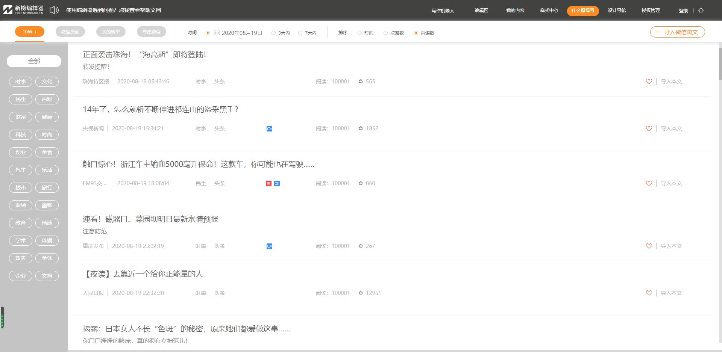This screenshot has height=352, width=722.
Task: Filter by 财富 category
Action: coord(21,117)
